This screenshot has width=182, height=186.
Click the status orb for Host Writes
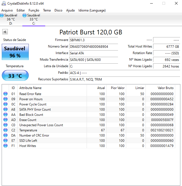(5, 146)
